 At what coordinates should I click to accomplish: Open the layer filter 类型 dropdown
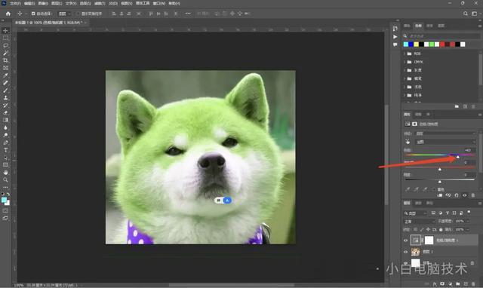coord(416,213)
